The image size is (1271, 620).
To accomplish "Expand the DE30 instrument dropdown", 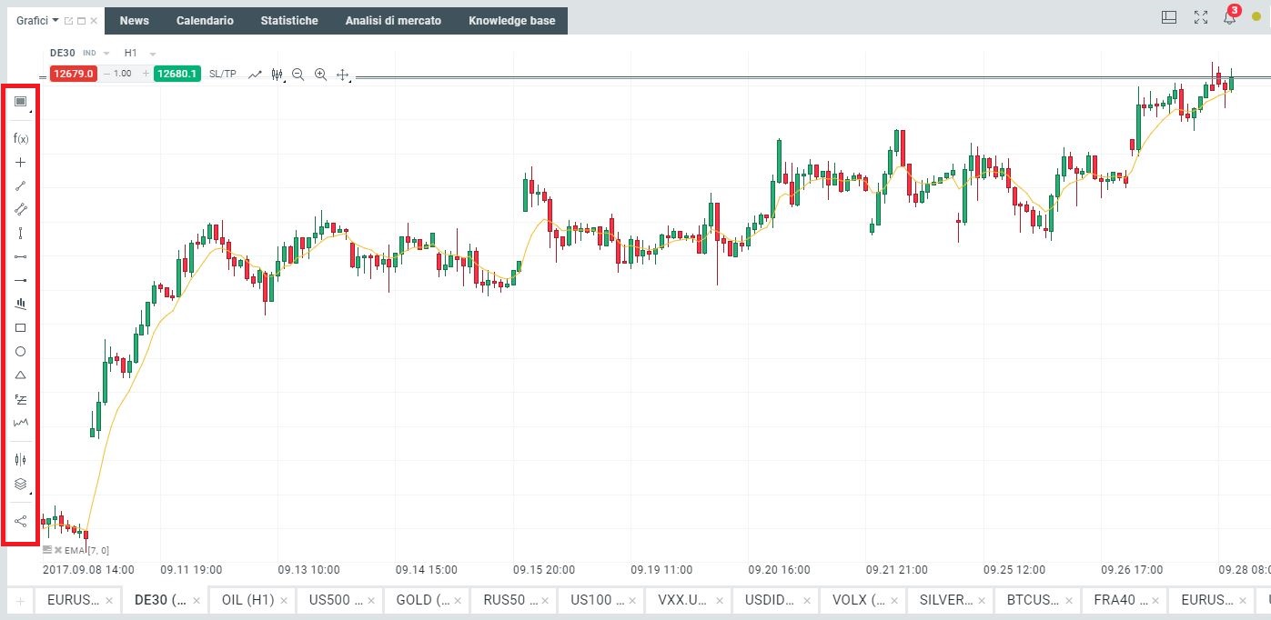I will point(106,54).
